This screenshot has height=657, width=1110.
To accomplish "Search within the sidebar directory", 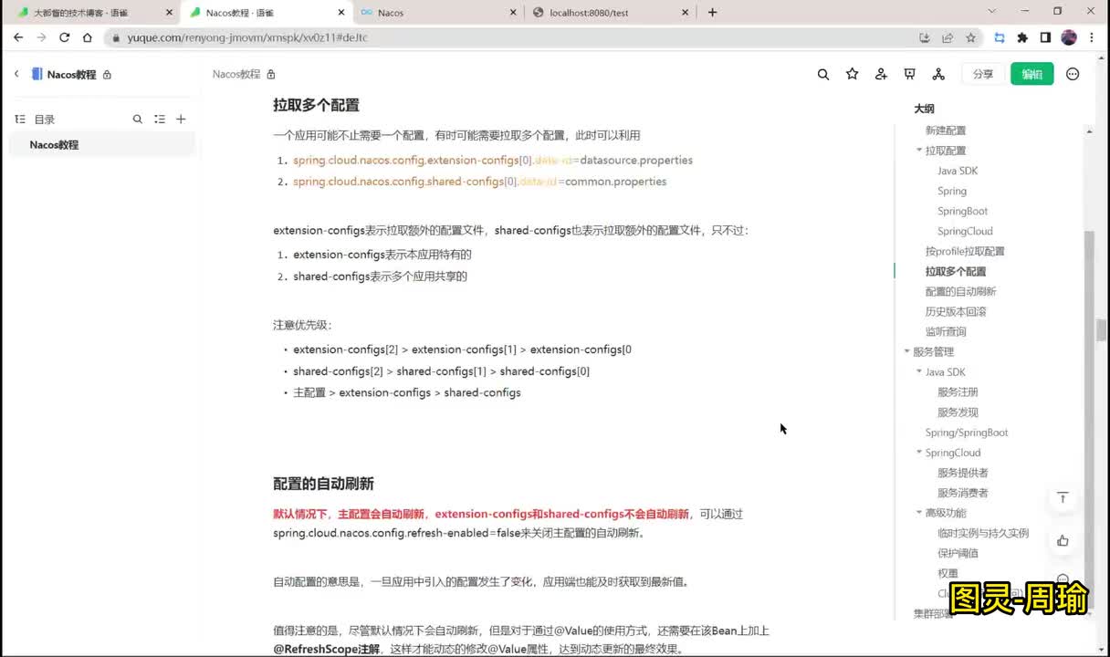I will 138,120.
